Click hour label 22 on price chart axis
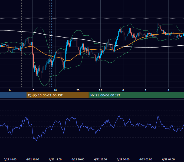 [x=100, y=90]
